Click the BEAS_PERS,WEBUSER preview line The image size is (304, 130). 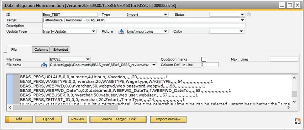pyautogui.click(x=109, y=95)
